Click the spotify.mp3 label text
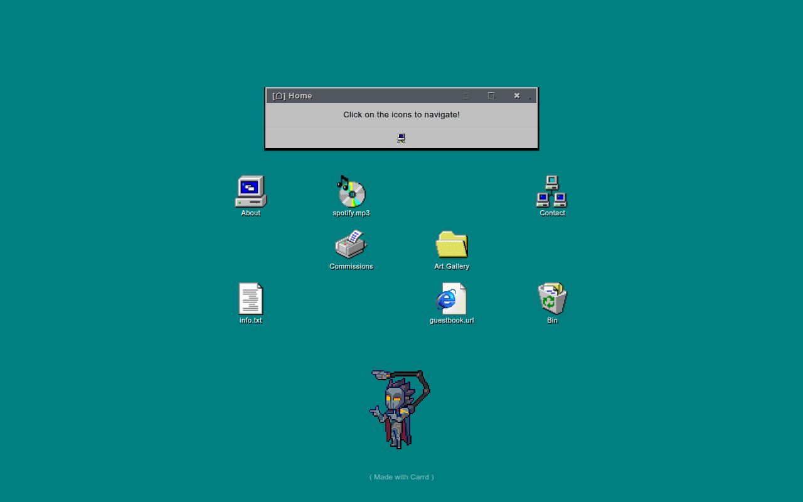 (351, 213)
